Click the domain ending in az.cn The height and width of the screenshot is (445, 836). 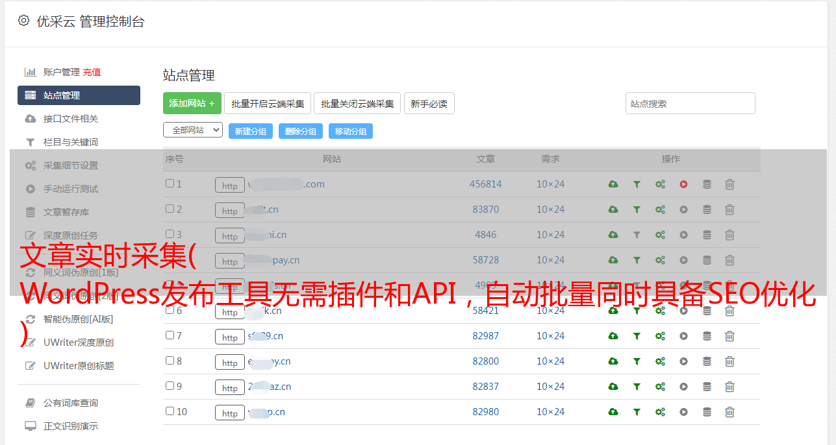270,387
